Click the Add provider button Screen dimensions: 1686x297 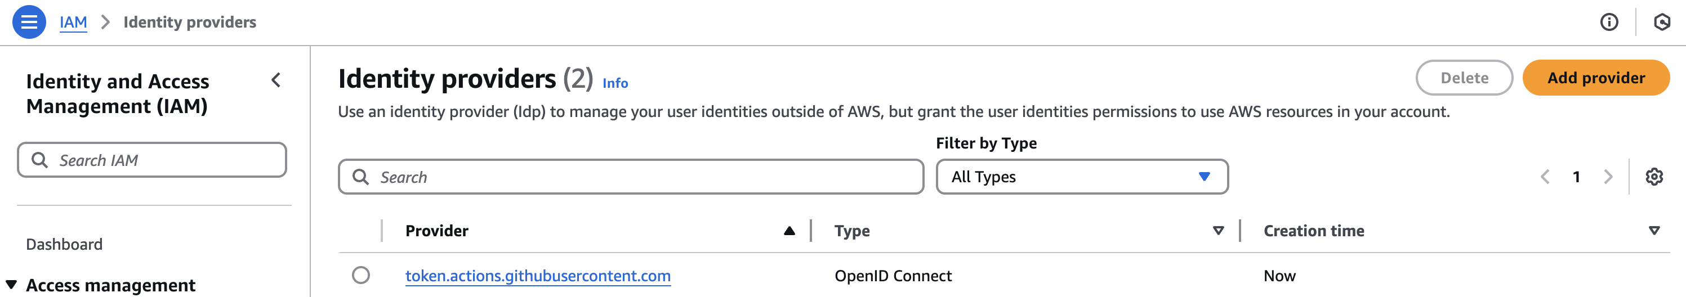pos(1596,78)
